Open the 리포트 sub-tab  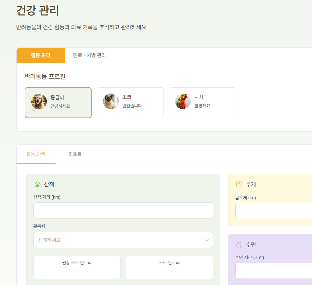pos(75,154)
